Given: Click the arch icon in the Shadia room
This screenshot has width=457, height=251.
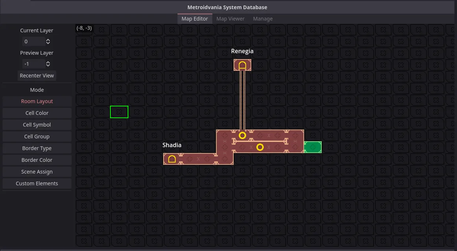Looking at the screenshot, I should (x=172, y=159).
